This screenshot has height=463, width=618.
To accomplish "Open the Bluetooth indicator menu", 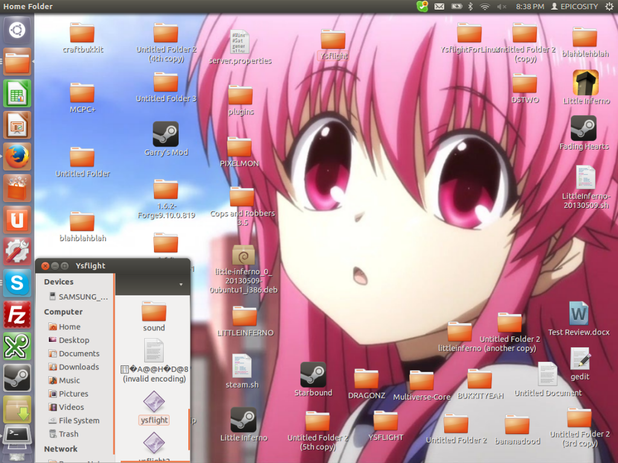I will tap(470, 6).
